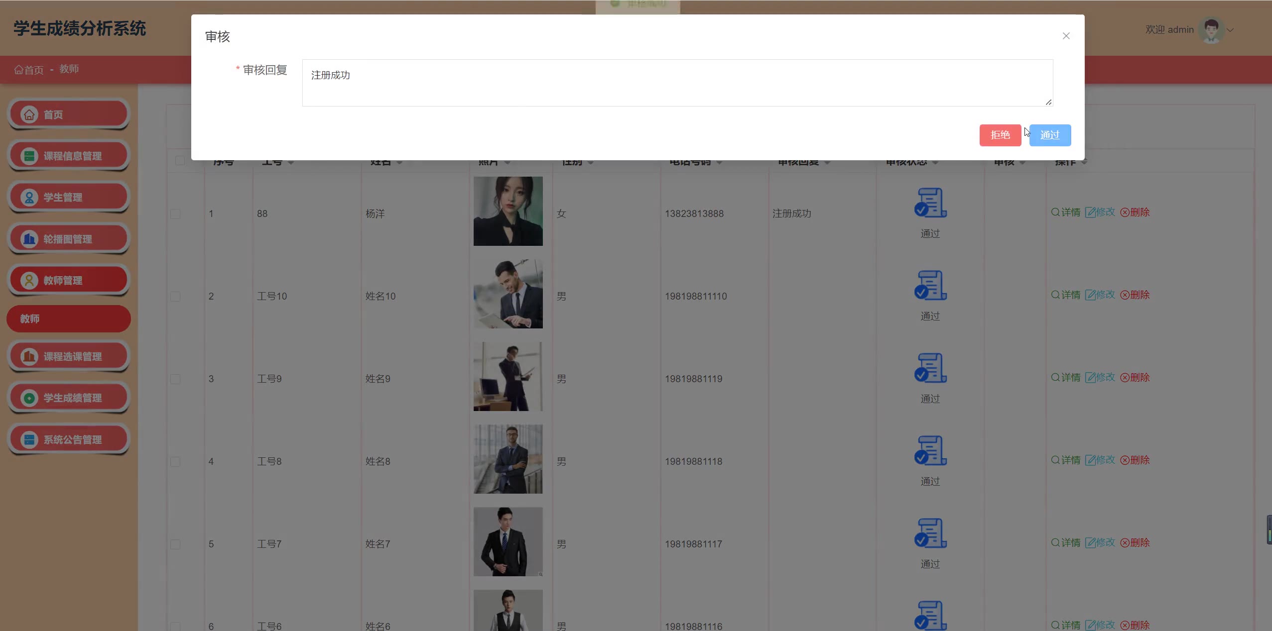
Task: Click 杨洋's photo thumbnail
Action: click(508, 211)
